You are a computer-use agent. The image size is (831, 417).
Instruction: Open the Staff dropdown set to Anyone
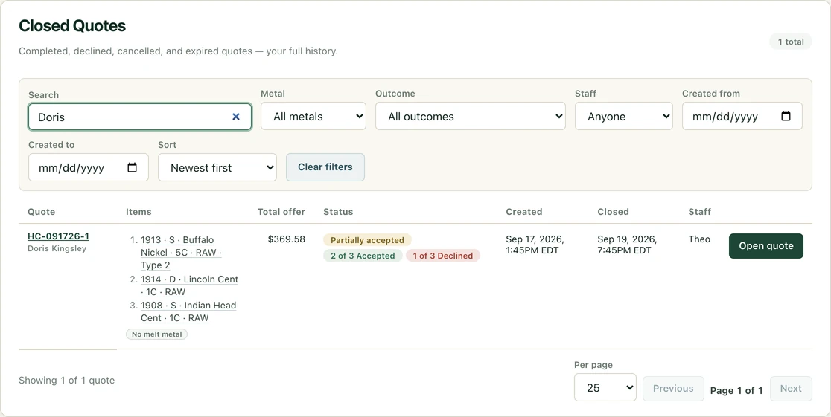pos(624,116)
